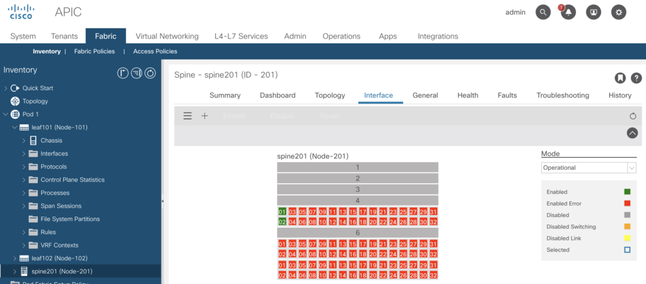The height and width of the screenshot is (284, 646).
Task: Open the Troubleshooting tab
Action: (563, 95)
